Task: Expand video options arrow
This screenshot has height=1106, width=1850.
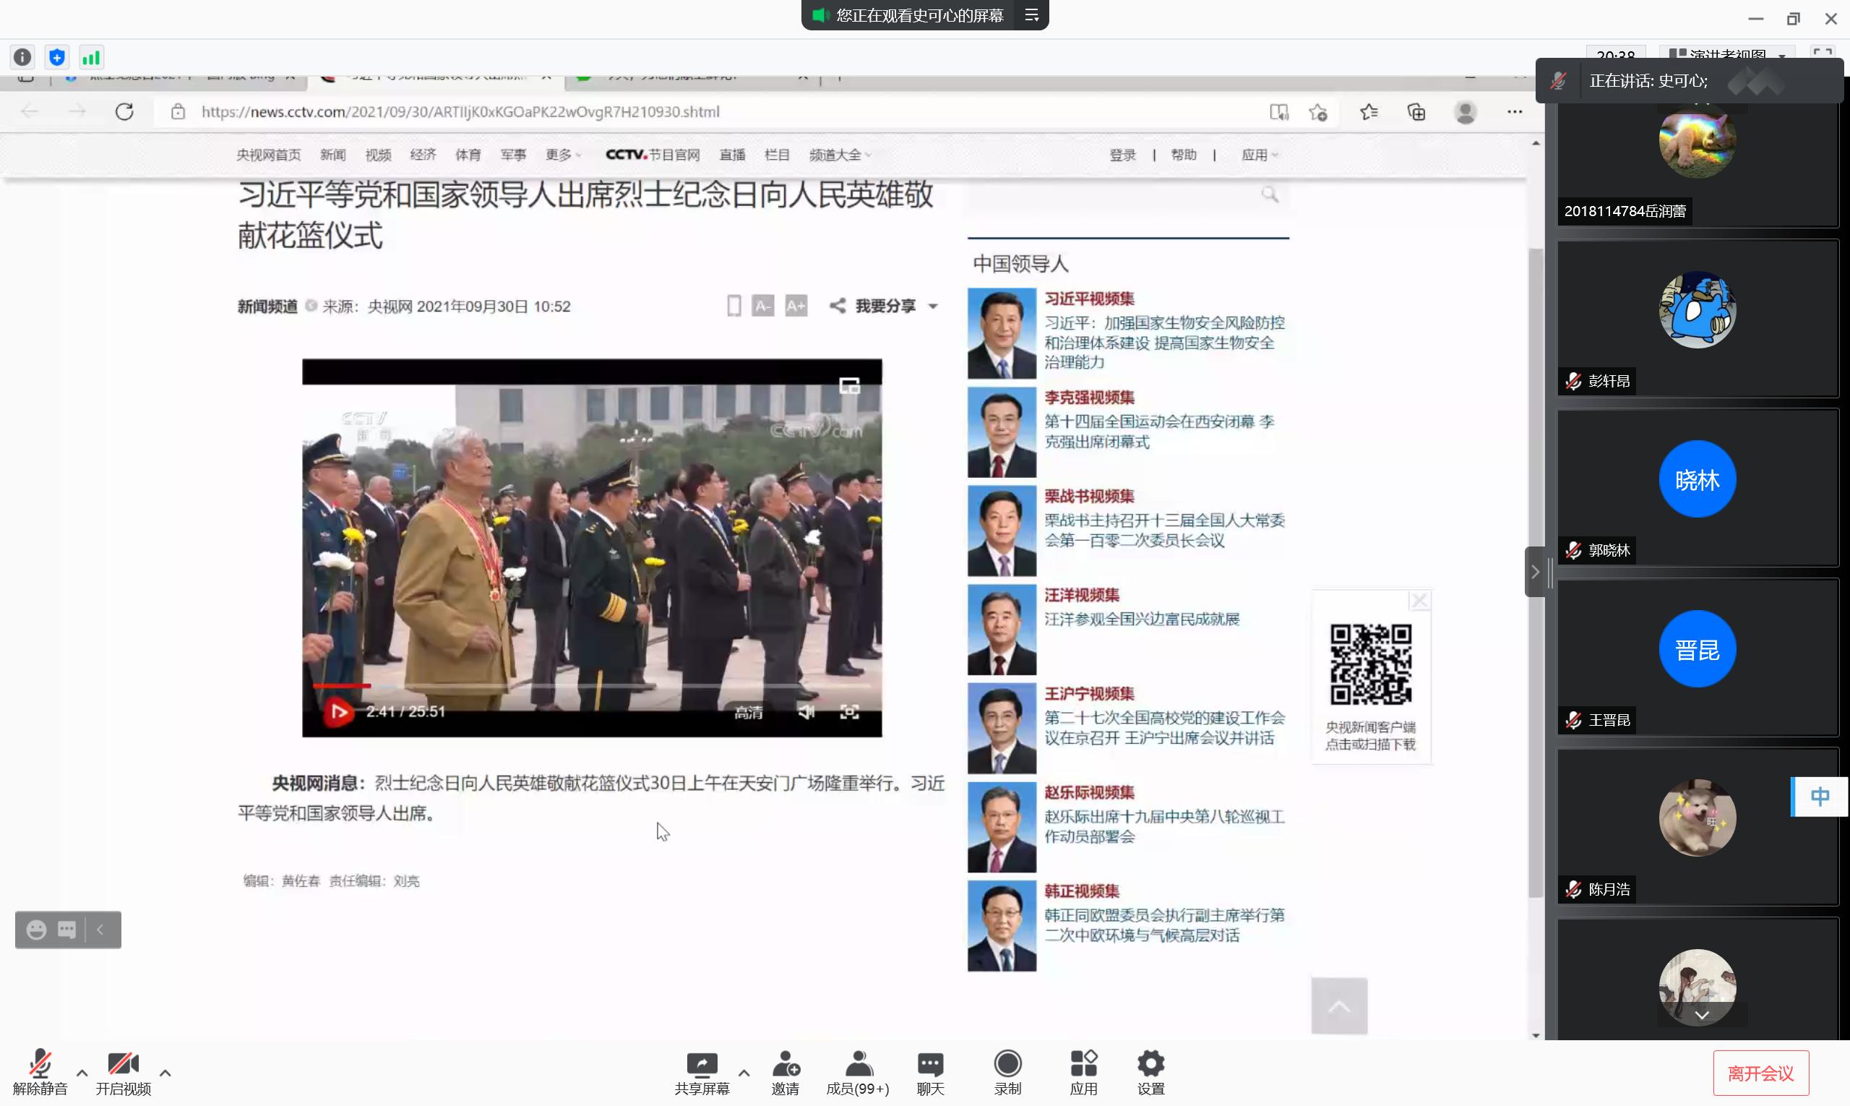Action: click(x=165, y=1073)
